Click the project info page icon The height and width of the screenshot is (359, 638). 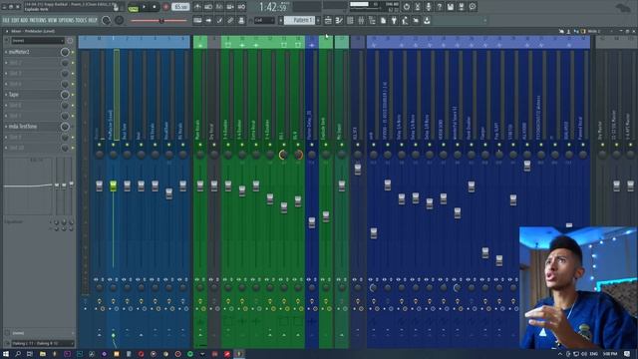pyautogui.click(x=383, y=20)
